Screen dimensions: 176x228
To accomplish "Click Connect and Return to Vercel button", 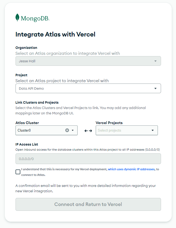I will pos(88,204).
